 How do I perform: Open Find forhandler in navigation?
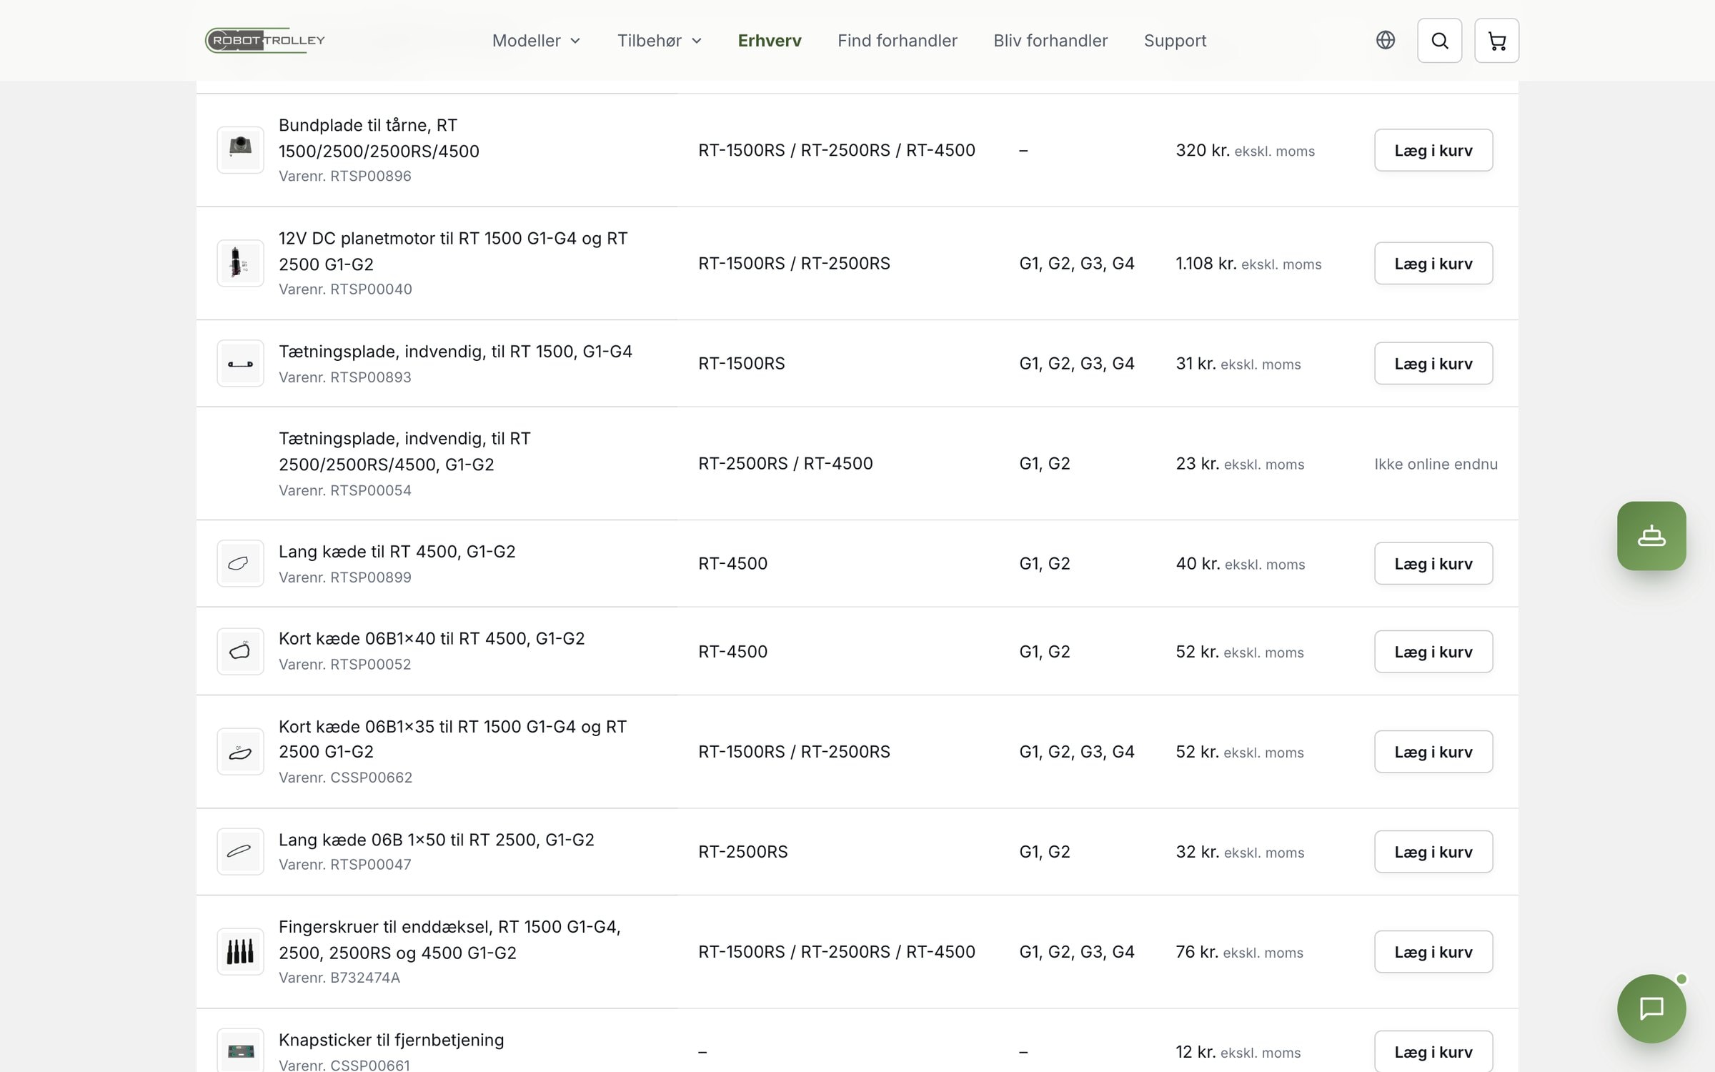pyautogui.click(x=897, y=41)
